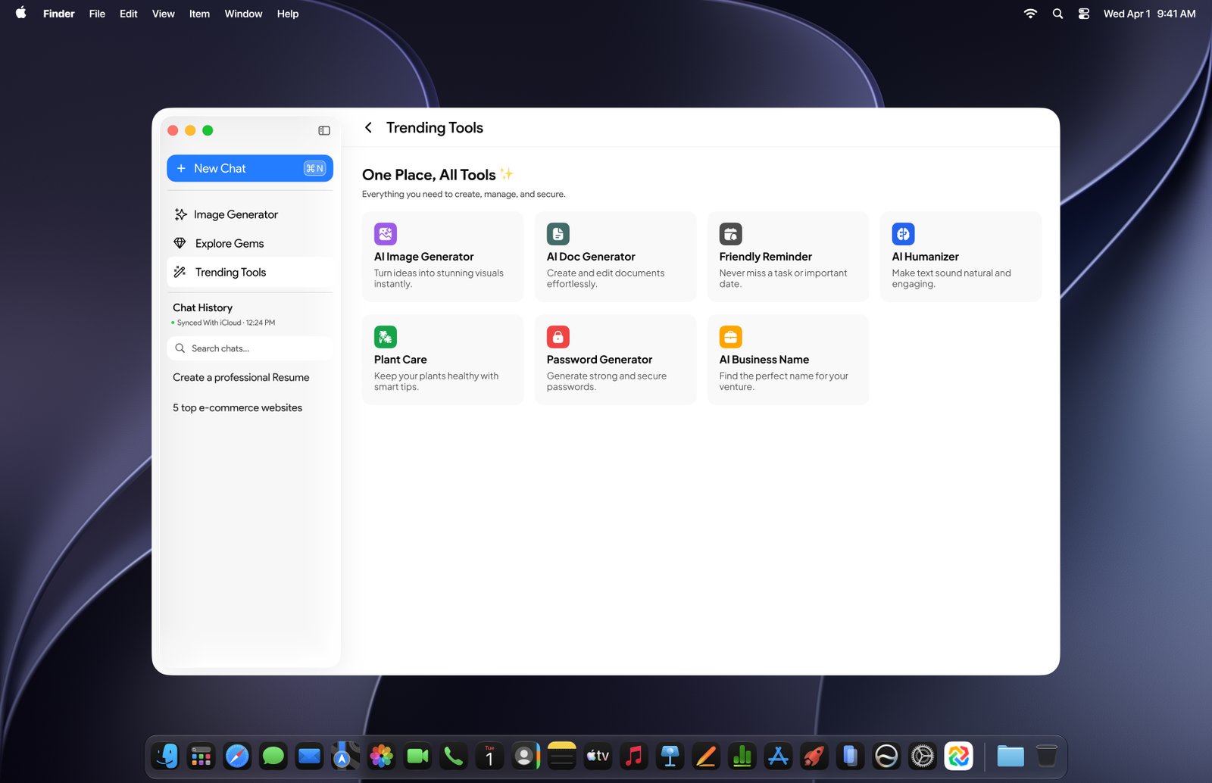The height and width of the screenshot is (783, 1212).
Task: Open the Friendly Reminder calendar icon
Action: tap(731, 234)
